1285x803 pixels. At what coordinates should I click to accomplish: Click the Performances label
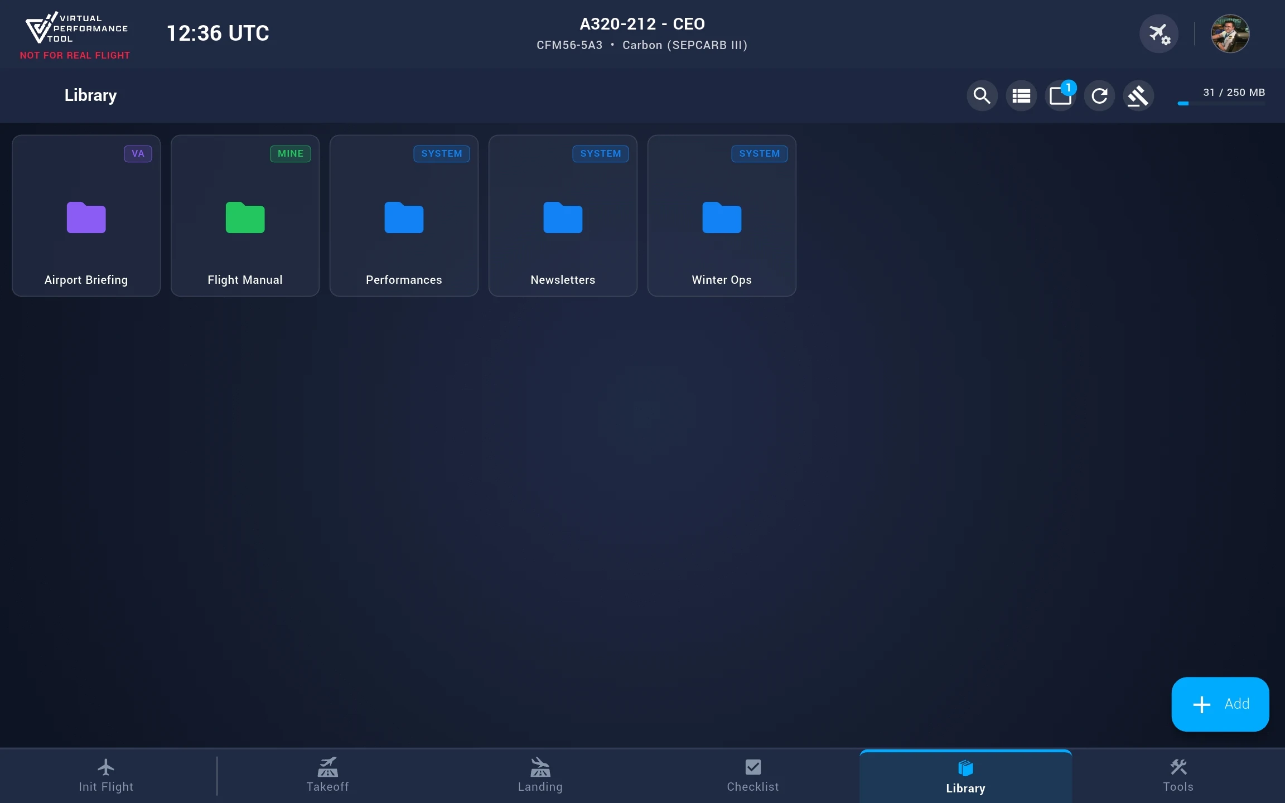[x=404, y=280]
